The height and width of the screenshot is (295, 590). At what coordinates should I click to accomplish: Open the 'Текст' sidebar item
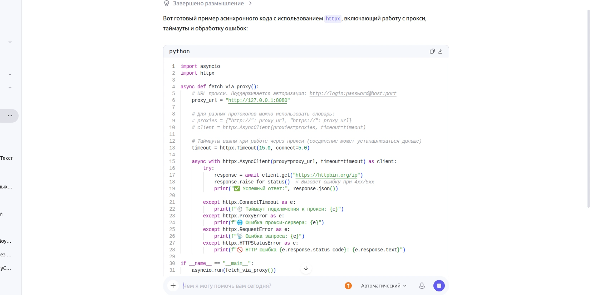6,158
